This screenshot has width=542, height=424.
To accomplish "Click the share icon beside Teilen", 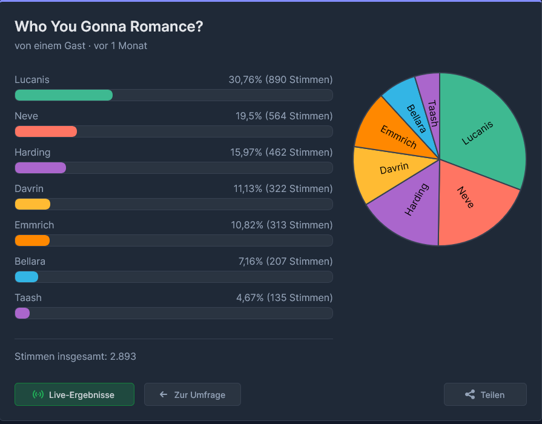I will pyautogui.click(x=470, y=394).
